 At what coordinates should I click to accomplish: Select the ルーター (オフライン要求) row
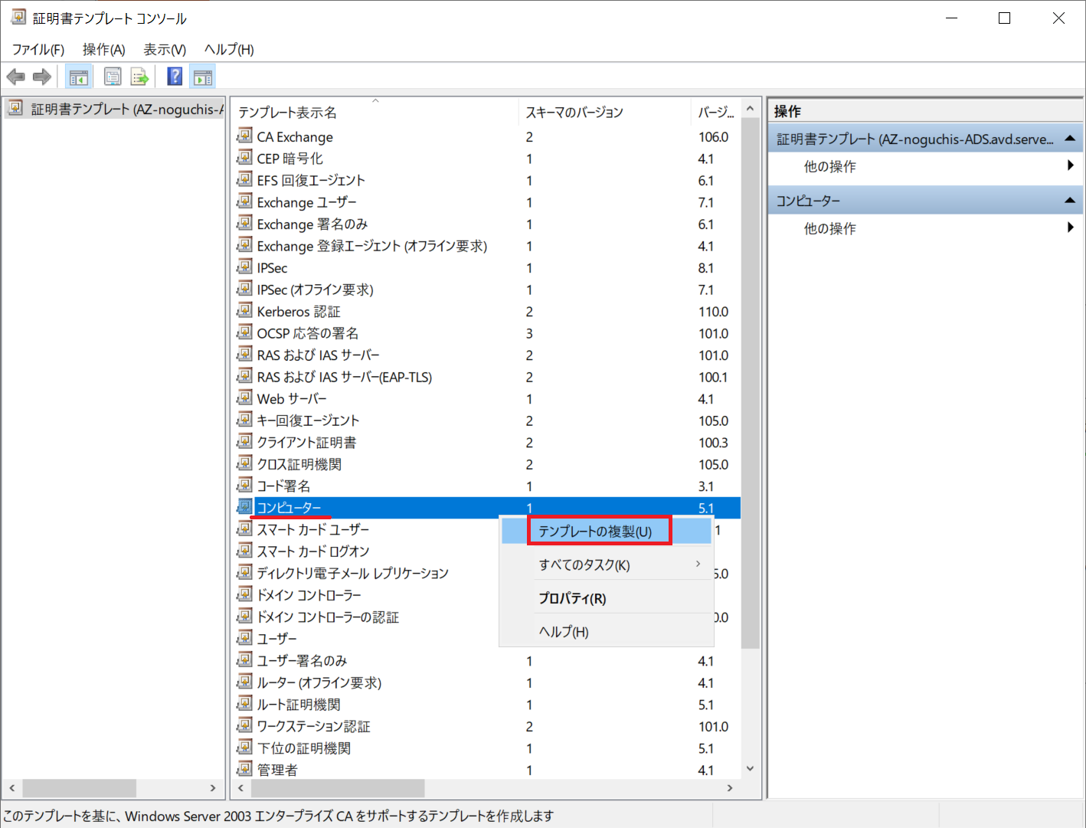coord(486,682)
